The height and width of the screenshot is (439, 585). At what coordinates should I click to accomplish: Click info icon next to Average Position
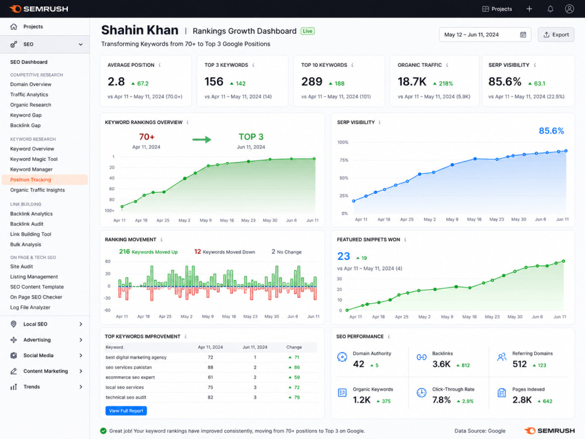[x=160, y=65]
